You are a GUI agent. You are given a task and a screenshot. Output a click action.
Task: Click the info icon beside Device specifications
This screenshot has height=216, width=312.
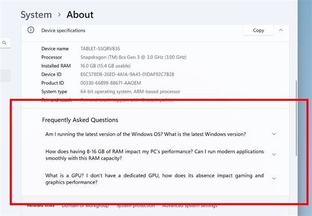pyautogui.click(x=31, y=30)
